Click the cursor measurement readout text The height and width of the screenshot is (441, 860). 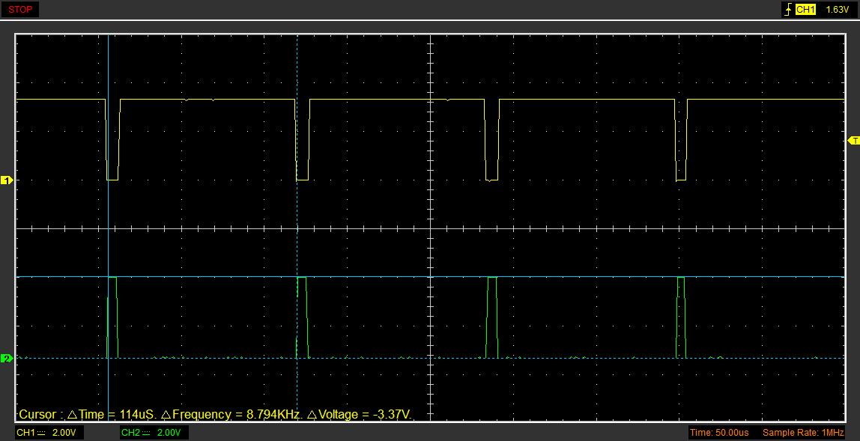pos(216,414)
